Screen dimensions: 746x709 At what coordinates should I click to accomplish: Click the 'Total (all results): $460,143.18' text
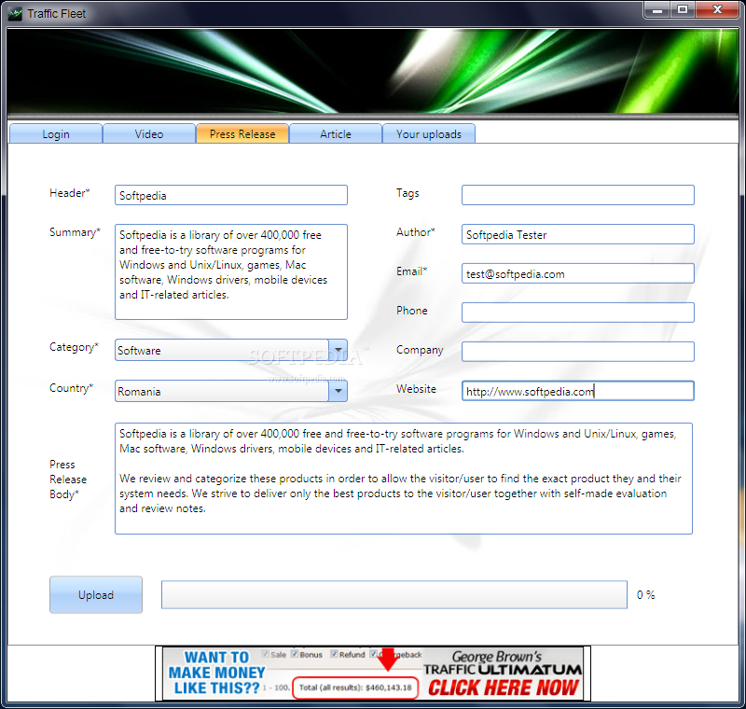pyautogui.click(x=355, y=688)
